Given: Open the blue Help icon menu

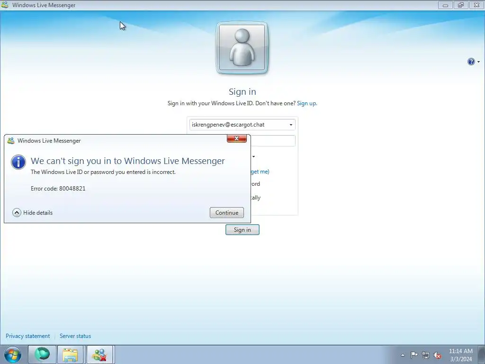Looking at the screenshot, I should point(471,62).
